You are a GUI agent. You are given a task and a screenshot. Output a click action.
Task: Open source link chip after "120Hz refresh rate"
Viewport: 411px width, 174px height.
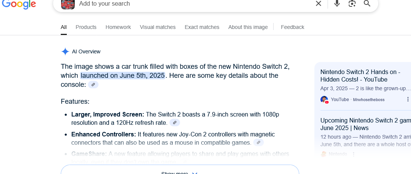(x=174, y=123)
